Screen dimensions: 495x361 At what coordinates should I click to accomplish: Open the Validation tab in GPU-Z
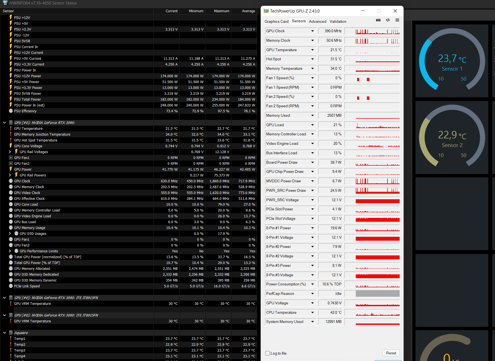point(338,21)
